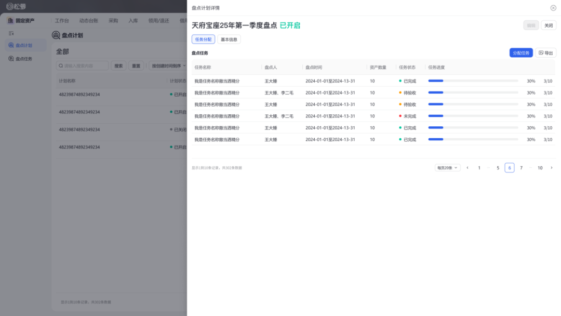561x316 pixels.
Task: Click the 任务状态 column header
Action: click(x=407, y=68)
